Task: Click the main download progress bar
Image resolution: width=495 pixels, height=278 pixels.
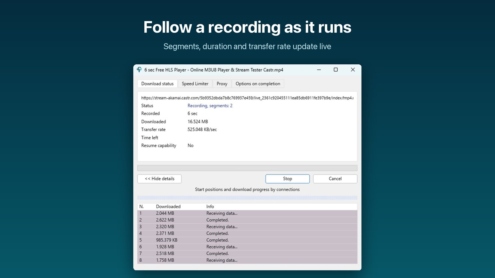Action: [247, 168]
